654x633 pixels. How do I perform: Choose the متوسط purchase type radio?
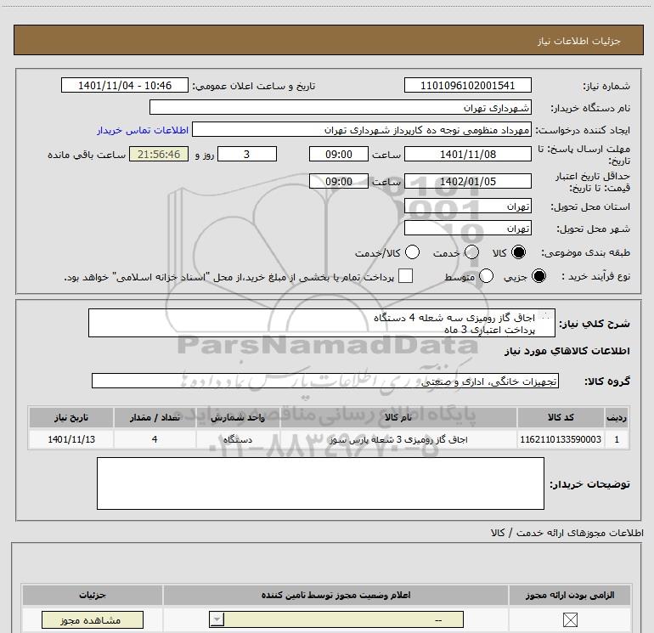(486, 276)
